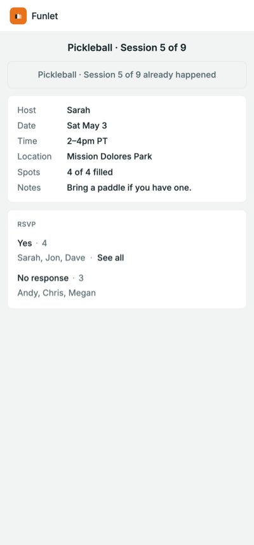Click the Host field label
Screen dimensions: 254x545
click(27, 110)
